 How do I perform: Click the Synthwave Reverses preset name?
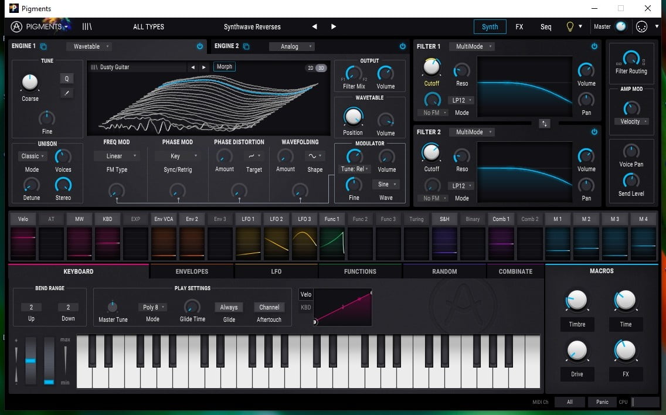[252, 27]
